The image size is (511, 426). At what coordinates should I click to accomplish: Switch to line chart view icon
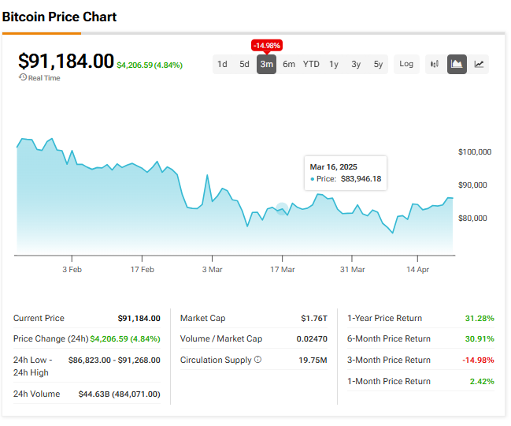(x=479, y=64)
